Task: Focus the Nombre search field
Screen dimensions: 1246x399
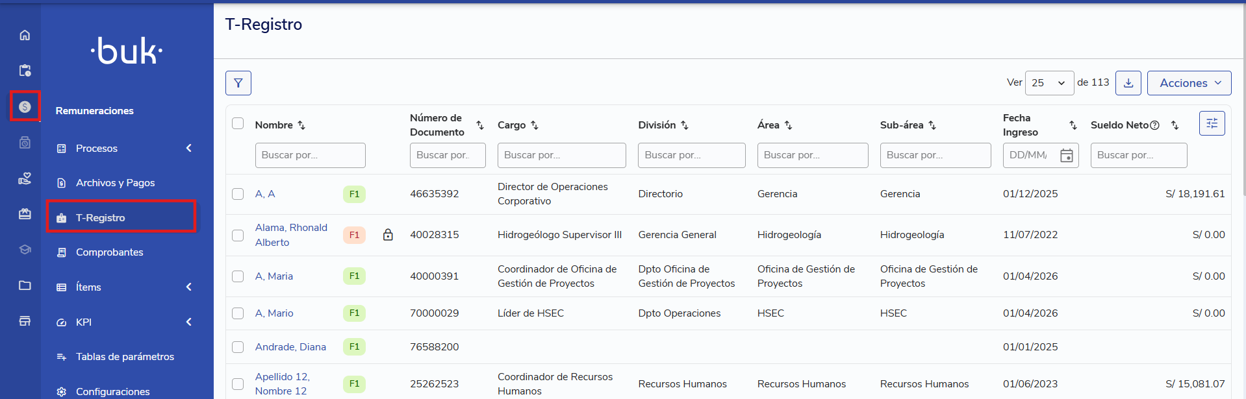Action: click(311, 155)
